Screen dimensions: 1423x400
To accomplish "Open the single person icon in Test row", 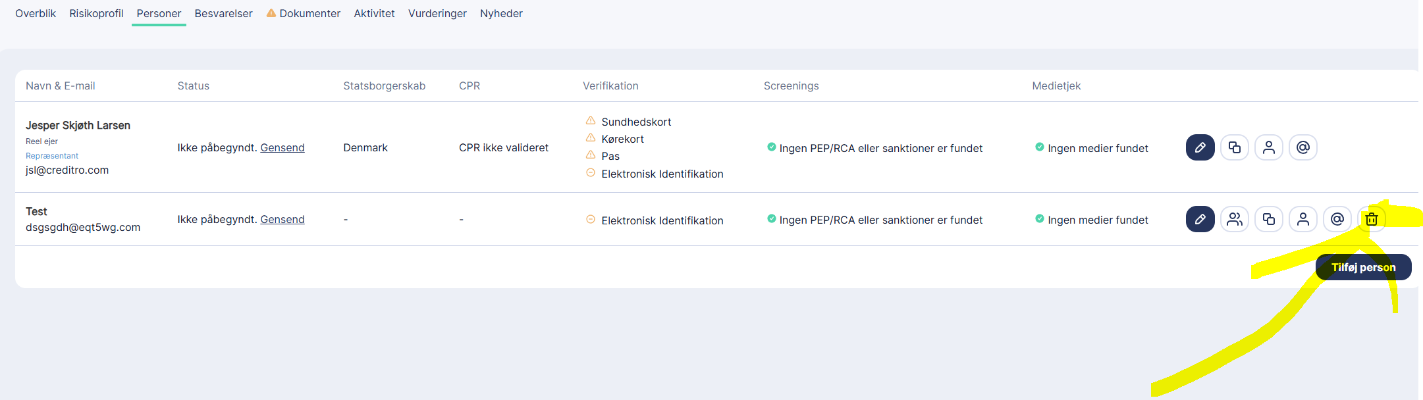I will click(1303, 219).
